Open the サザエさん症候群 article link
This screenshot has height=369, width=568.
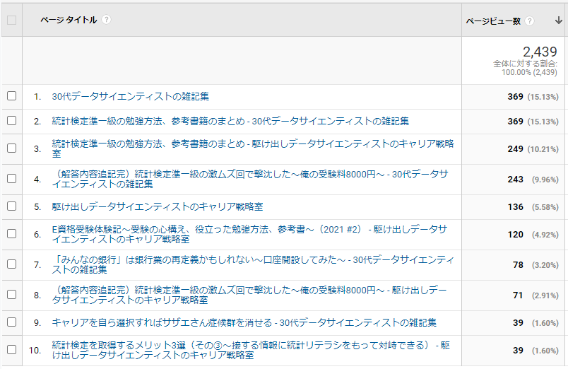coord(244,322)
